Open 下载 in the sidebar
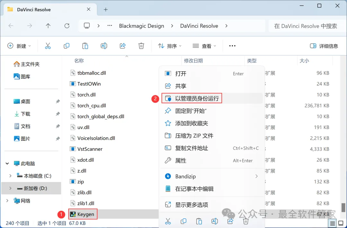 [x=22, y=114]
